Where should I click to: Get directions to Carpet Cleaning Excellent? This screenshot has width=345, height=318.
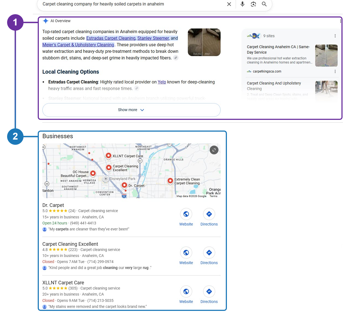tap(209, 256)
